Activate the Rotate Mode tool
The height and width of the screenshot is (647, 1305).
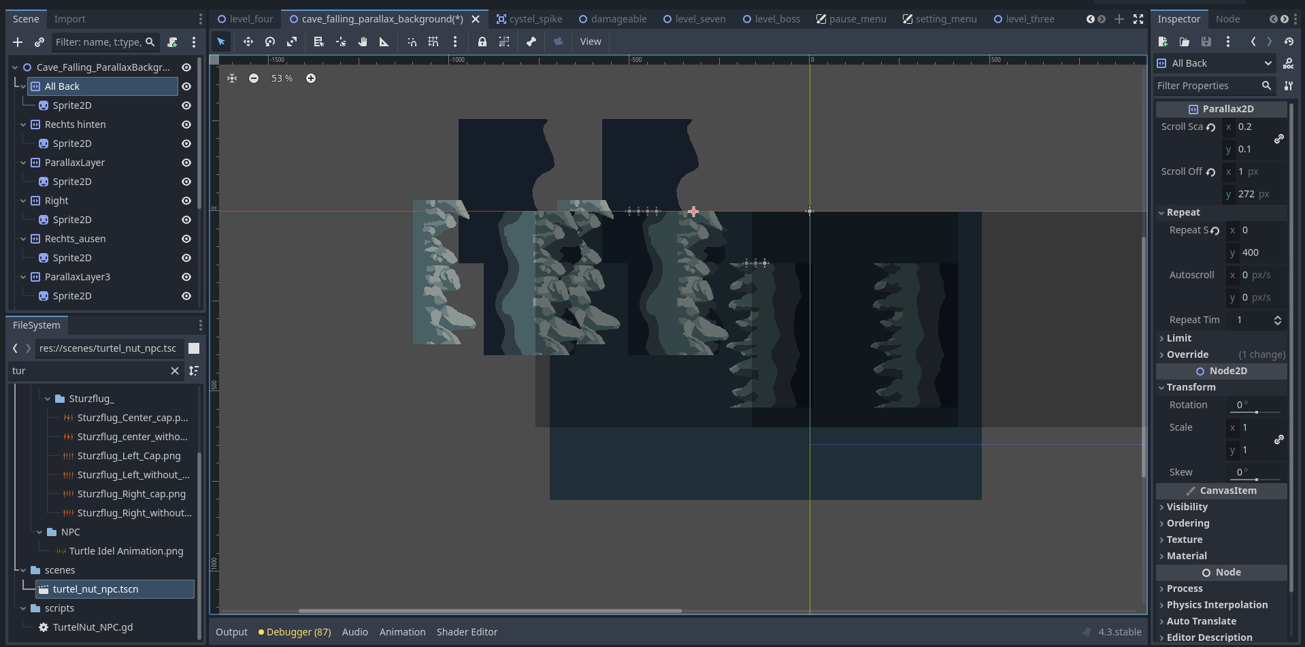click(x=270, y=42)
